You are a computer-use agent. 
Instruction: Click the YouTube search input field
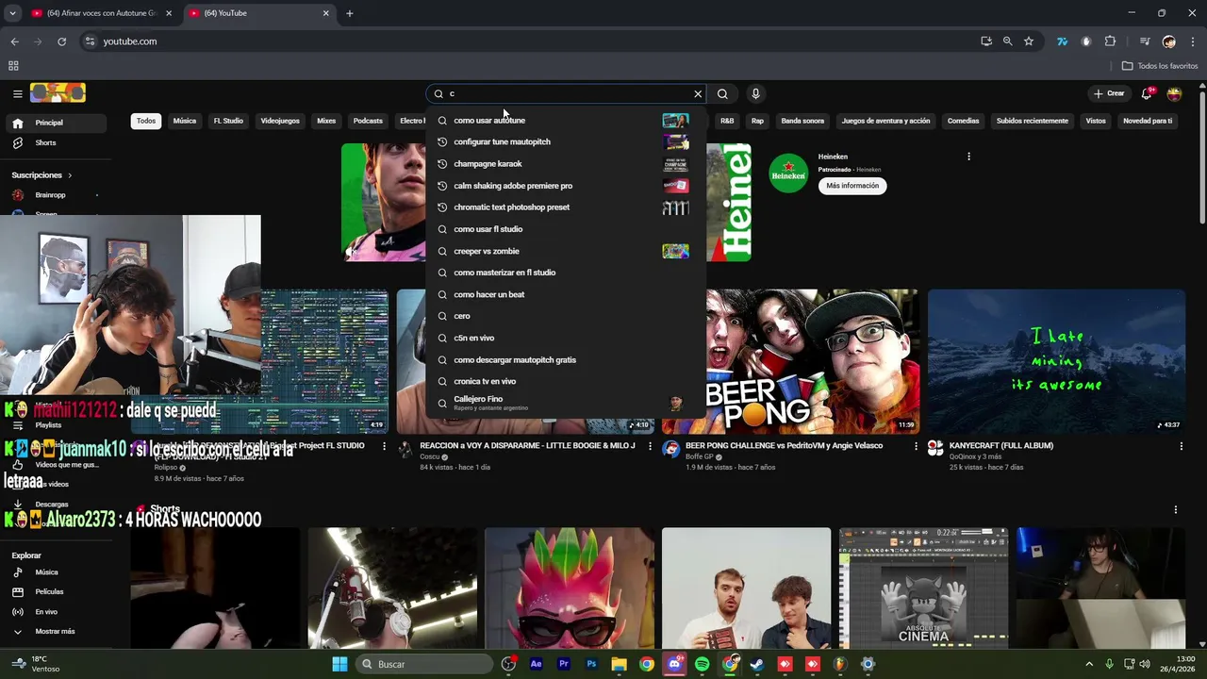[x=568, y=93]
